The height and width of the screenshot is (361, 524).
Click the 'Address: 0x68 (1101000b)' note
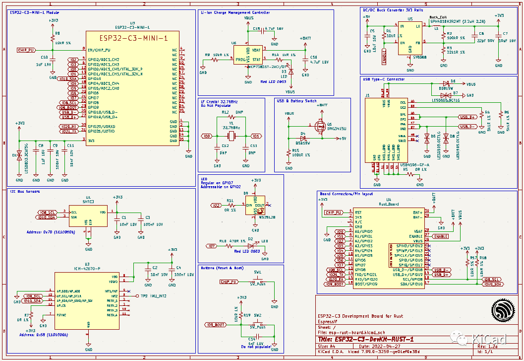pos(44,335)
